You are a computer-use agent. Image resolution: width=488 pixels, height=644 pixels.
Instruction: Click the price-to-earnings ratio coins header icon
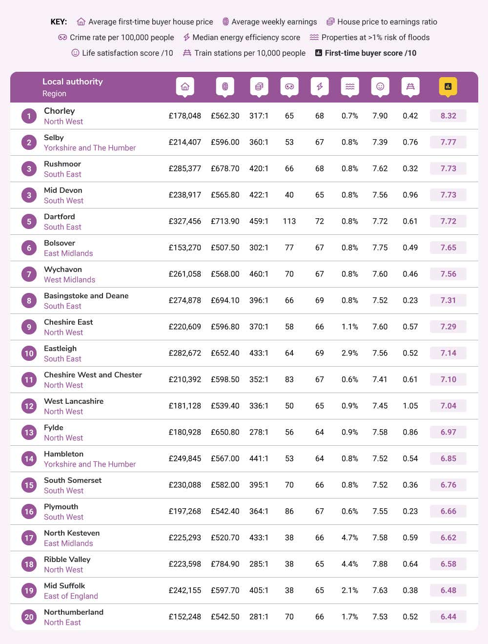[x=259, y=86]
